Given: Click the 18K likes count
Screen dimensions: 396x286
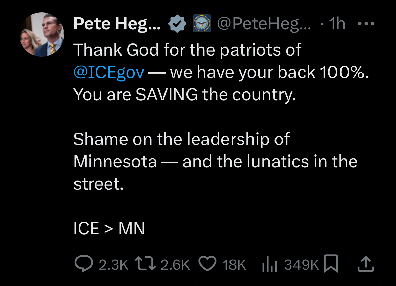Looking at the screenshot, I should (x=234, y=265).
